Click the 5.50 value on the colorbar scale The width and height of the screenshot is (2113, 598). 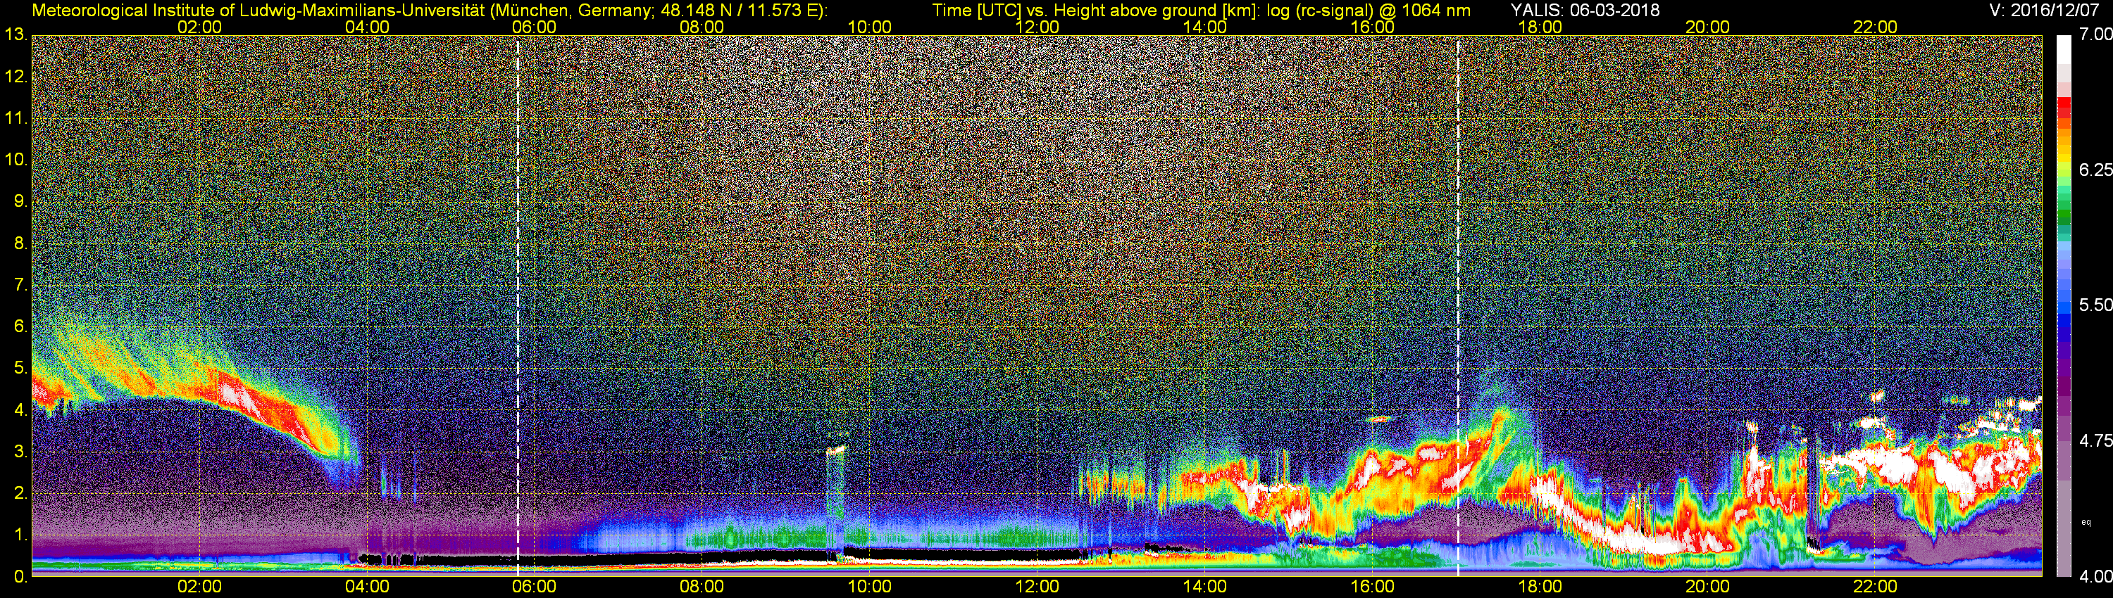click(x=2096, y=305)
